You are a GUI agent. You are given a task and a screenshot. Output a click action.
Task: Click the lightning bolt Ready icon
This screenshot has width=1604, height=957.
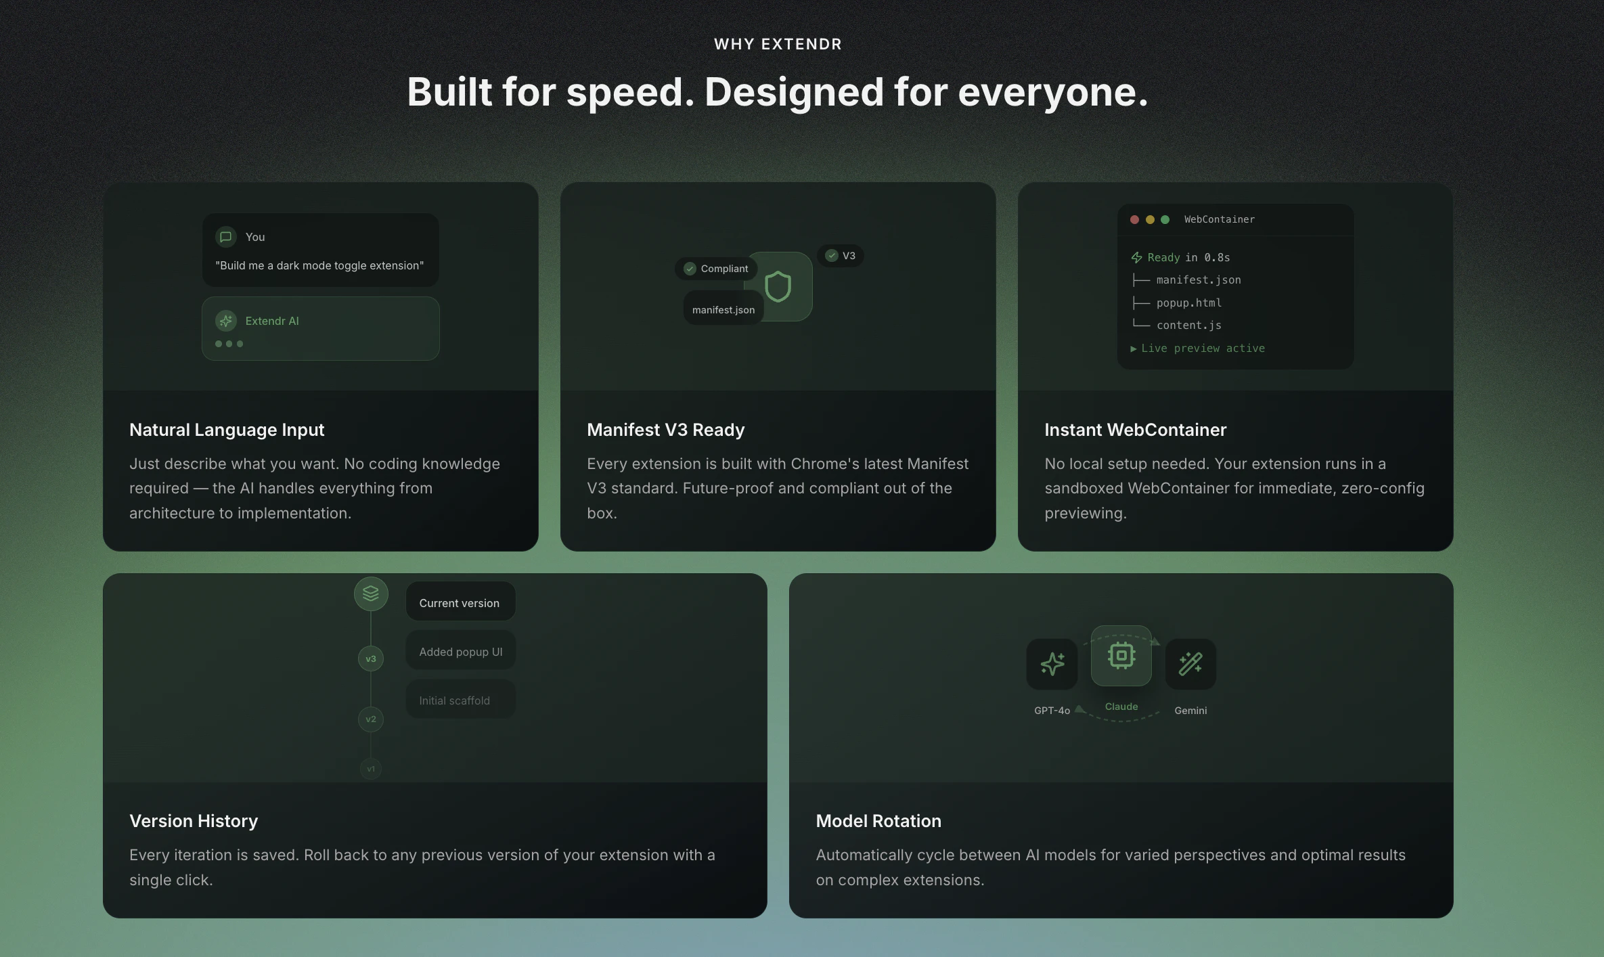[x=1136, y=257]
